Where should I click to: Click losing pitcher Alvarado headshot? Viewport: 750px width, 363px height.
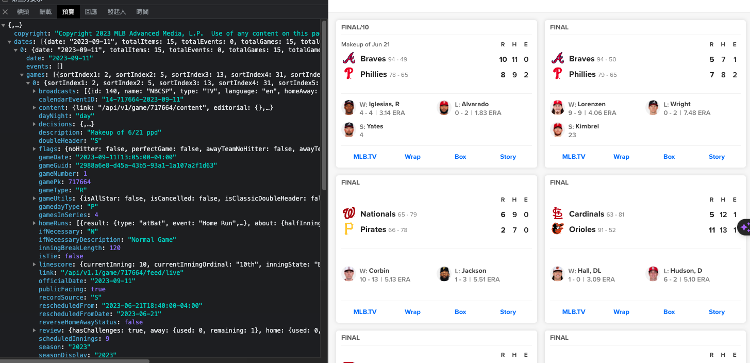444,107
